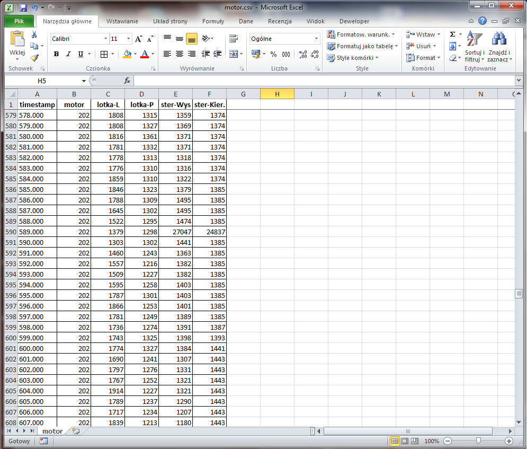Switch to the Wstawianie tab
The image size is (527, 449).
(x=122, y=21)
